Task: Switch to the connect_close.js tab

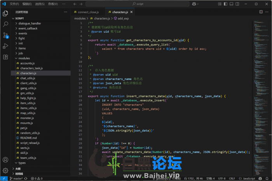Action: coord(88,12)
